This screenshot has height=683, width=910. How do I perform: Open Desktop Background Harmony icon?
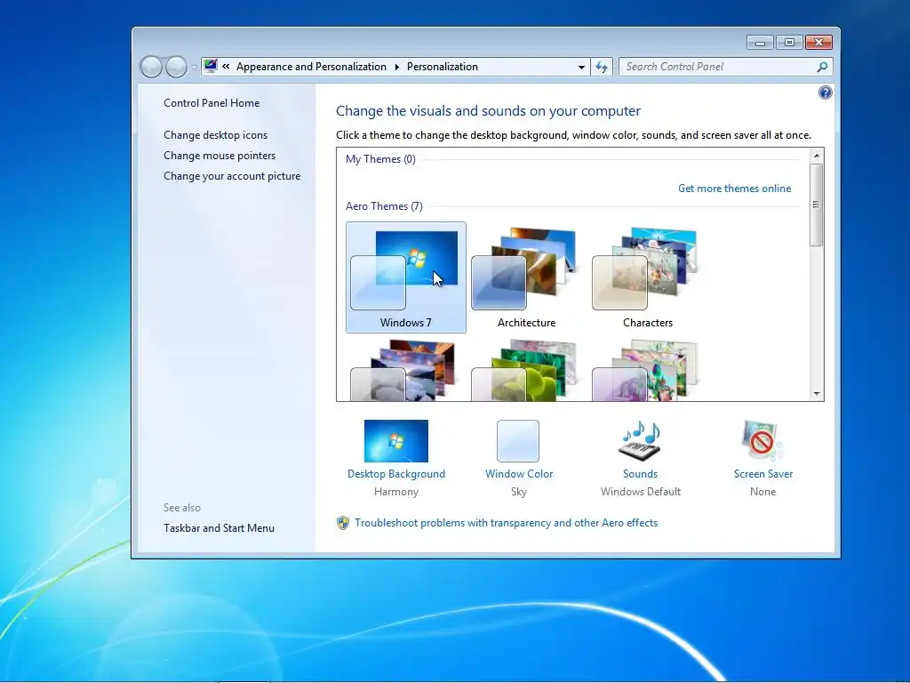[x=395, y=441]
